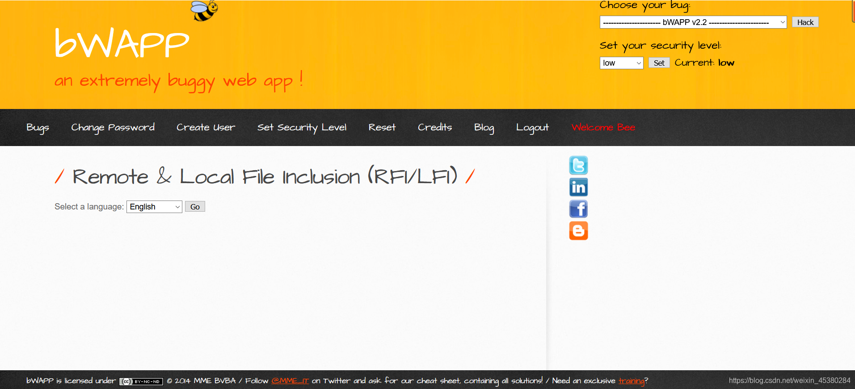
Task: Visit the Blog menu link
Action: (x=484, y=128)
